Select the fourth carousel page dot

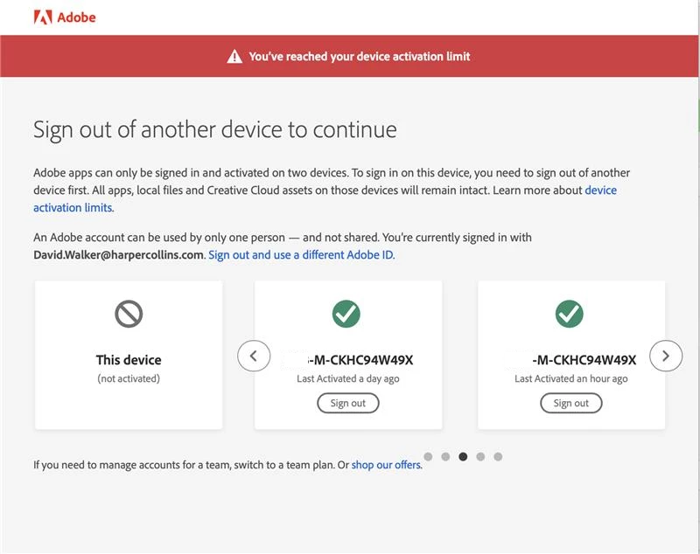click(480, 456)
